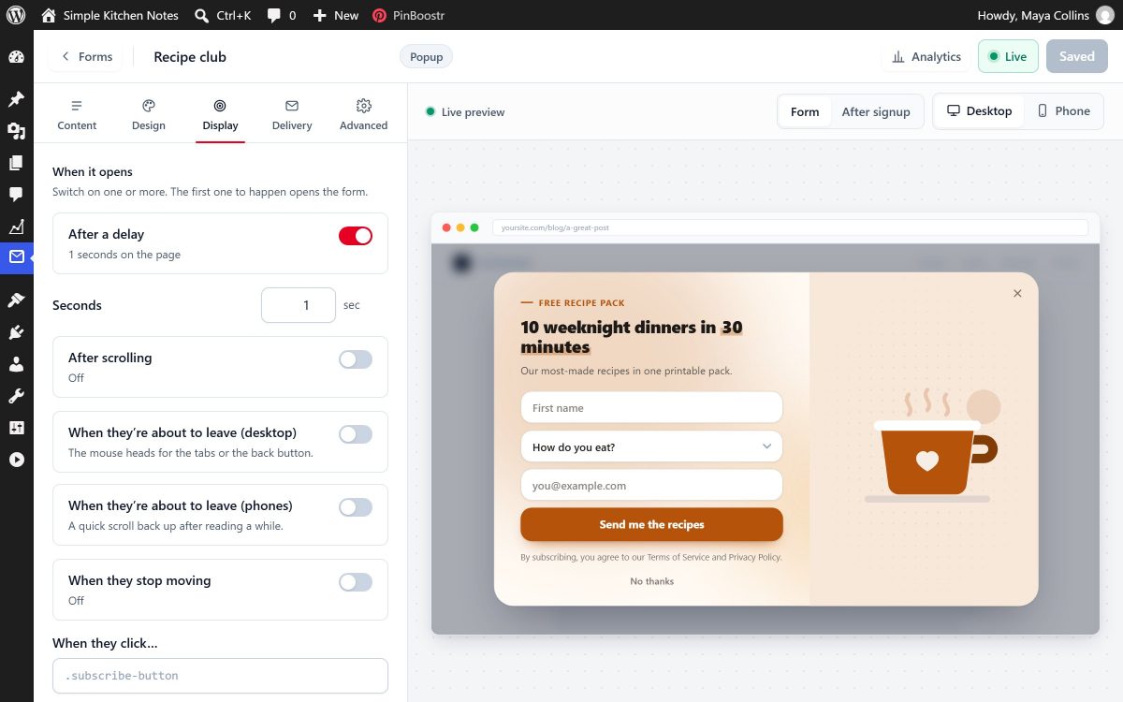The image size is (1123, 702).
Task: Click Maya Collins avatar icon
Action: pyautogui.click(x=1105, y=15)
